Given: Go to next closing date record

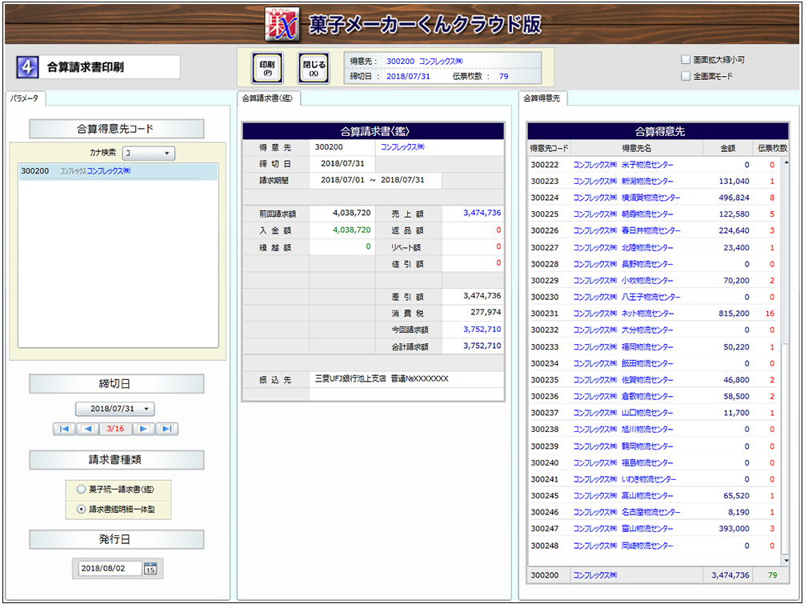Looking at the screenshot, I should 143,429.
